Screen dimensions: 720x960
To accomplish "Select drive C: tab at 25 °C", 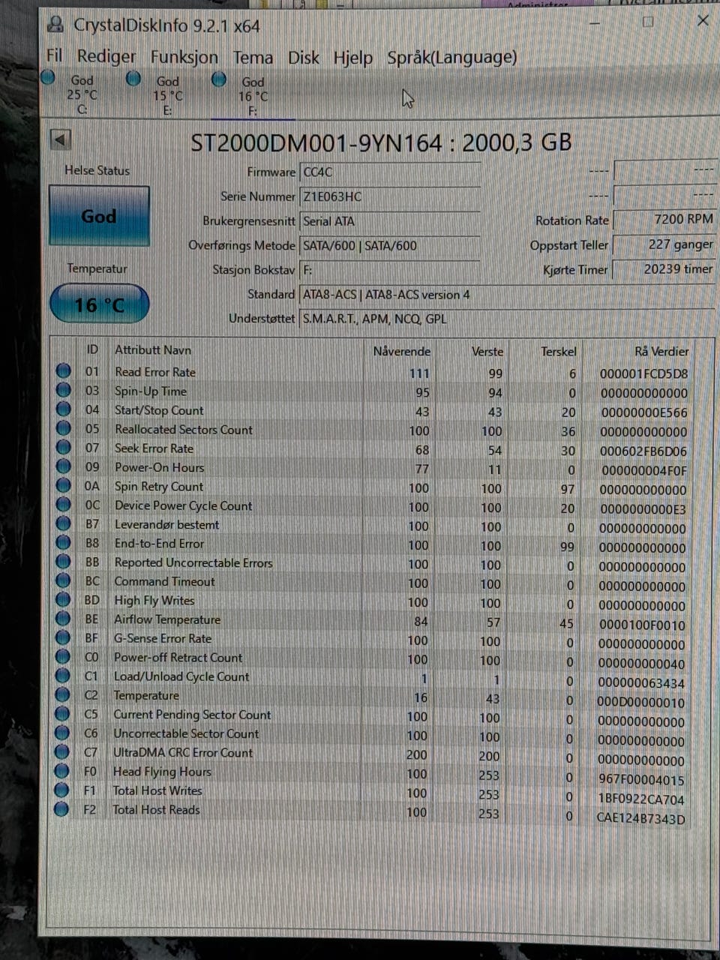I will coord(73,94).
